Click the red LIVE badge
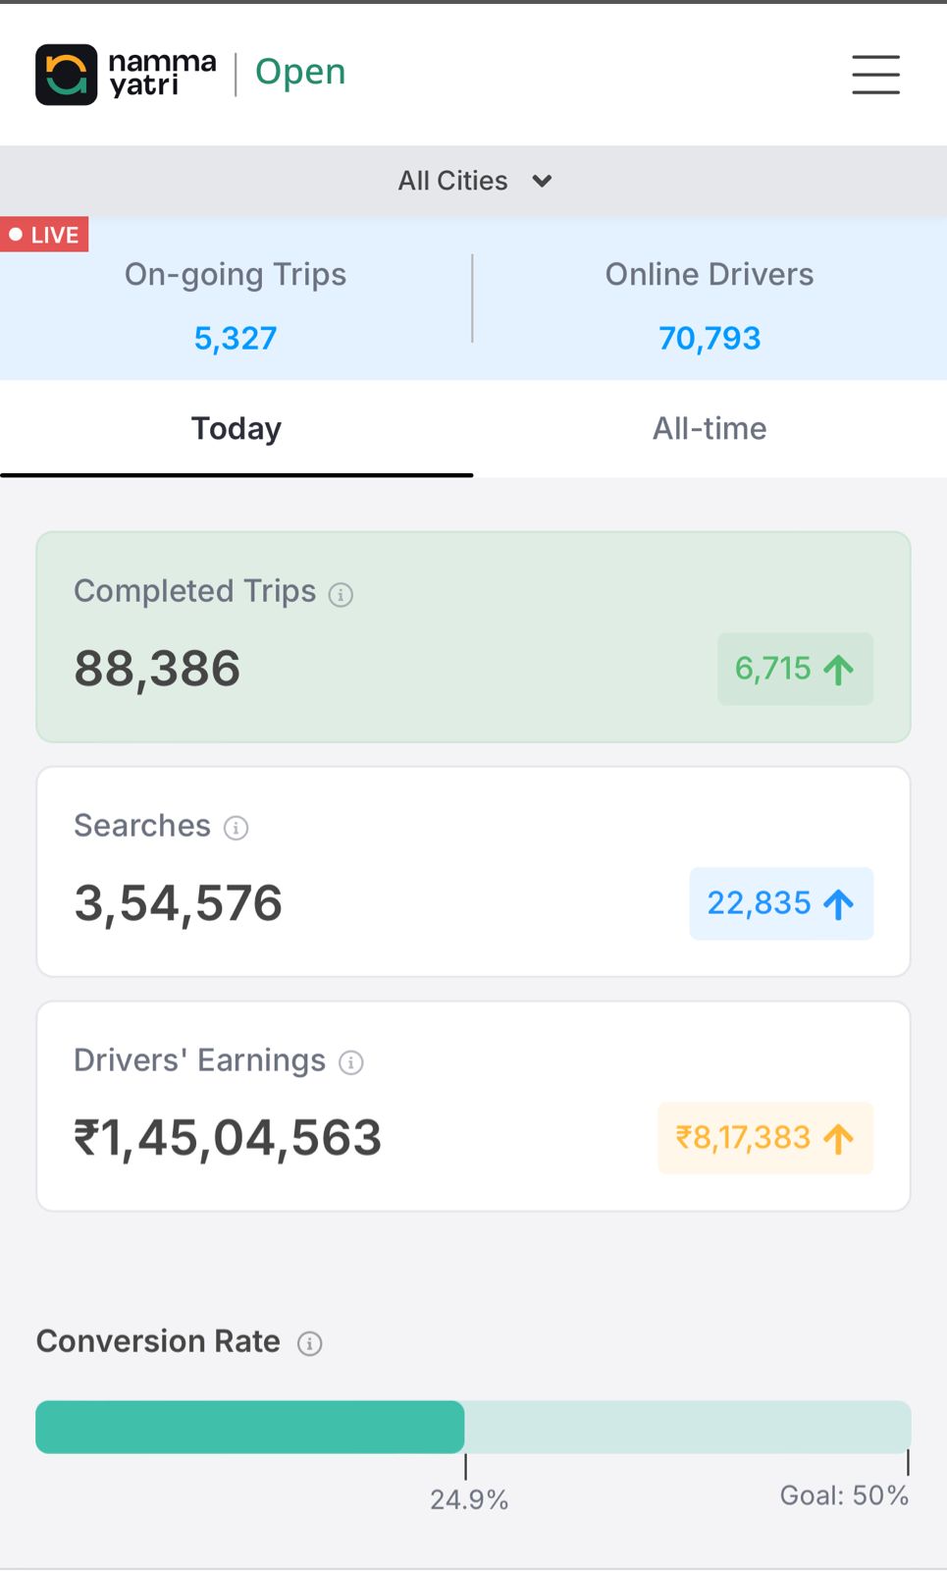 [44, 235]
